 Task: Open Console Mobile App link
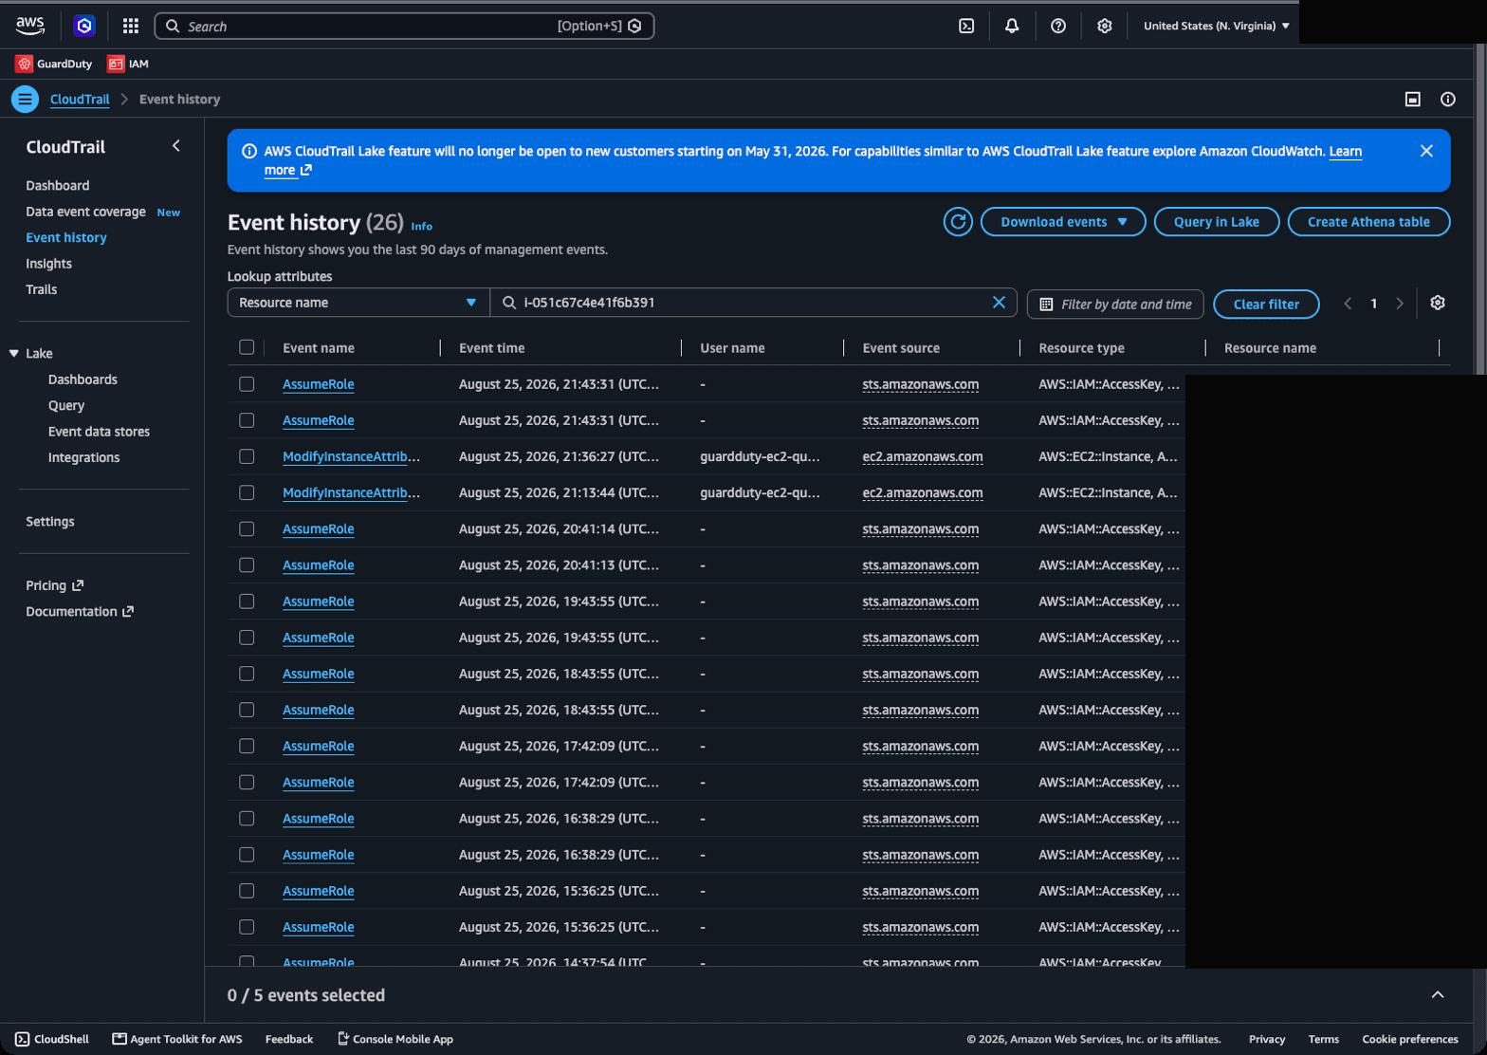[395, 1039]
